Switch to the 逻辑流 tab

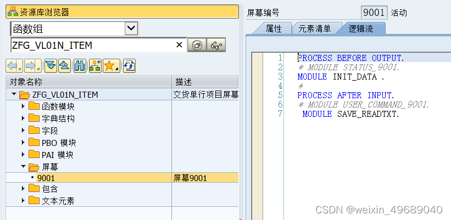361,29
